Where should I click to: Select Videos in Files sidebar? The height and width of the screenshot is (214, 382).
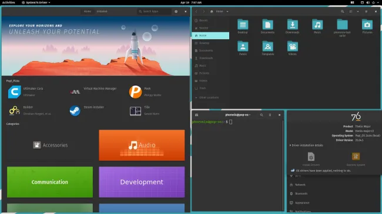(x=210, y=81)
